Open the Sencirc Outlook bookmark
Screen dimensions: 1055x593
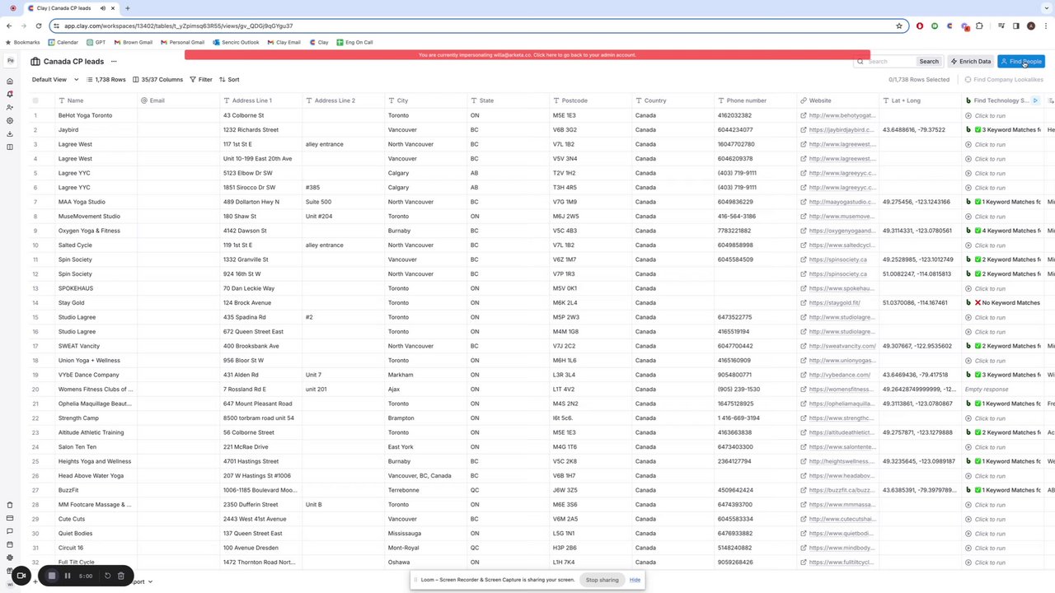coord(236,42)
